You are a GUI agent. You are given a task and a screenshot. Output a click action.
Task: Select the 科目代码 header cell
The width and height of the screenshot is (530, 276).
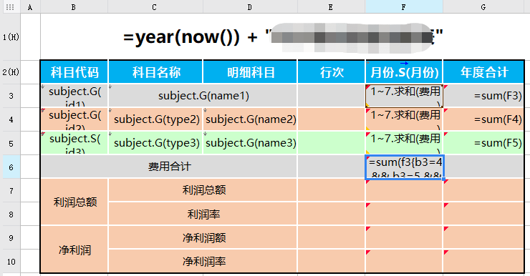point(74,72)
